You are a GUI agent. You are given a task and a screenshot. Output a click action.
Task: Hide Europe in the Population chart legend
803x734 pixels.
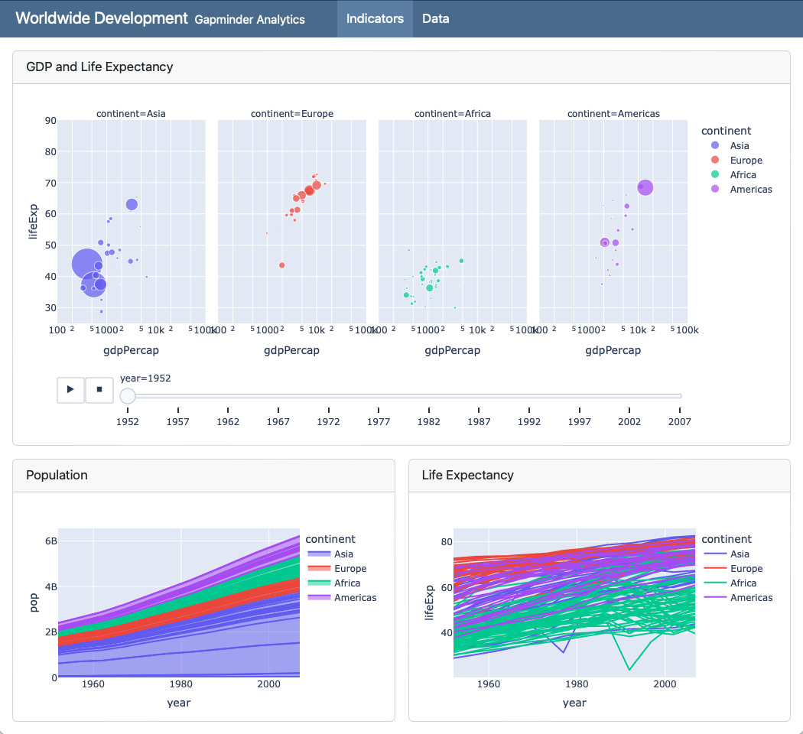[349, 569]
